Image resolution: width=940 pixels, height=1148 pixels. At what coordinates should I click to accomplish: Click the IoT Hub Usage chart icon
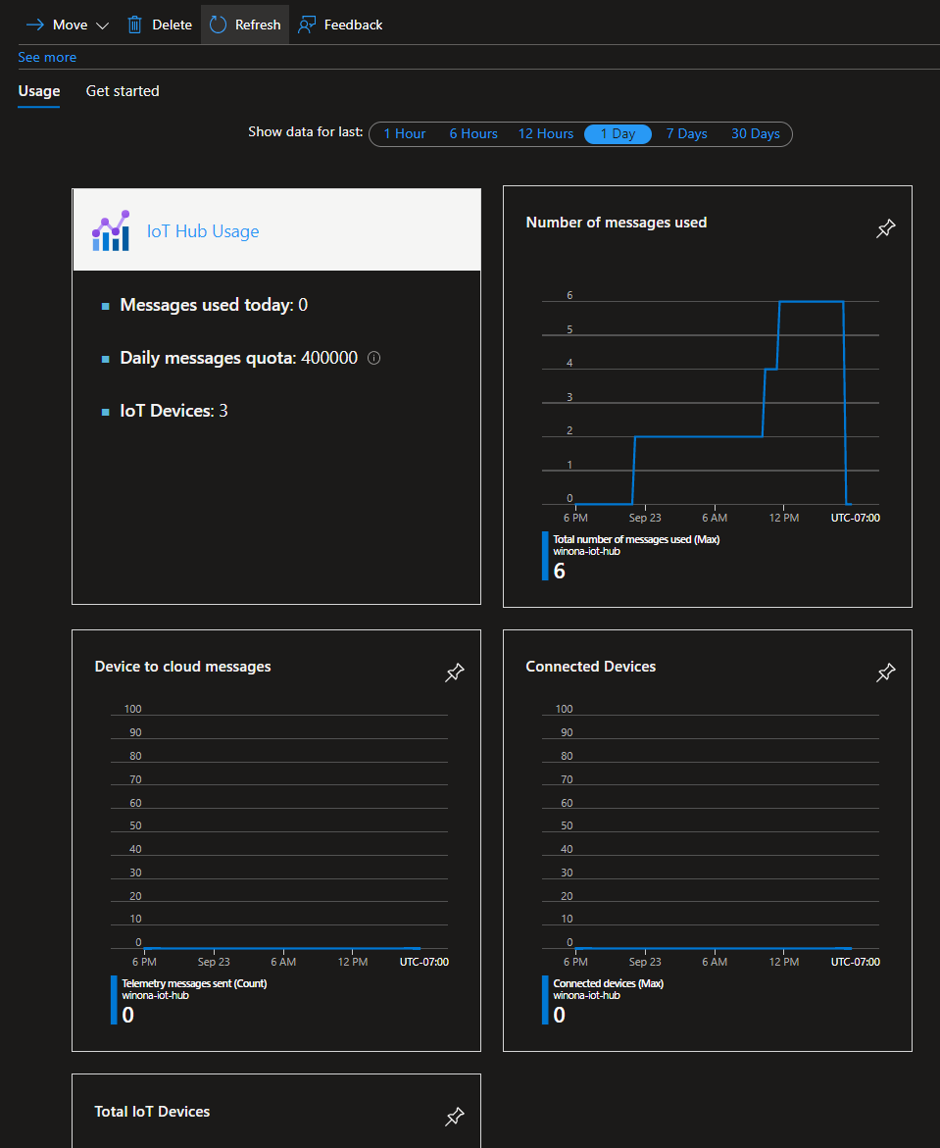(111, 230)
